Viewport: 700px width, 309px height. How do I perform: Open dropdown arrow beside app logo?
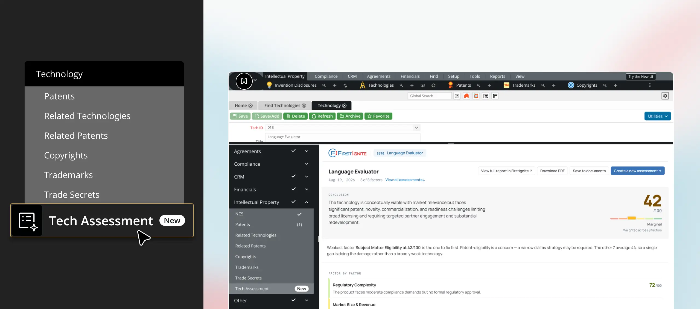click(255, 80)
